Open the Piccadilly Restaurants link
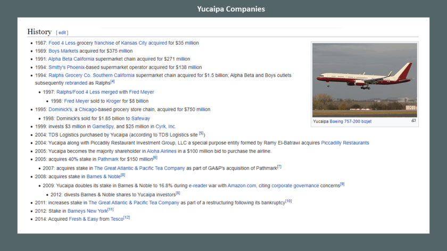447x251 pixels. [345, 143]
